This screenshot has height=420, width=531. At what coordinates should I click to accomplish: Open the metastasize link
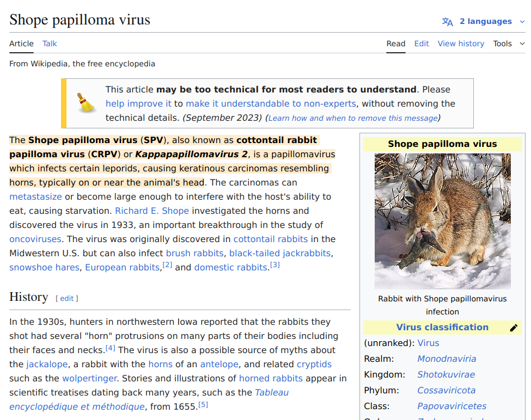(35, 196)
